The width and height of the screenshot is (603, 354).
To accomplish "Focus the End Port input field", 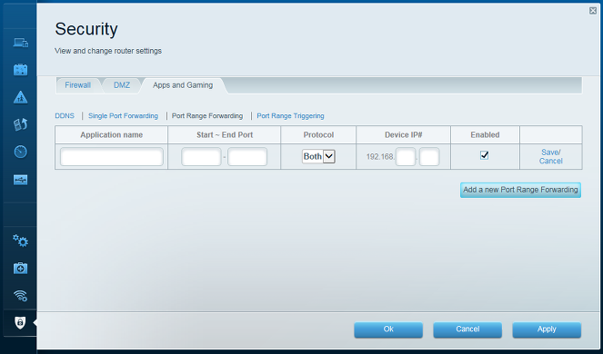I will pos(247,157).
